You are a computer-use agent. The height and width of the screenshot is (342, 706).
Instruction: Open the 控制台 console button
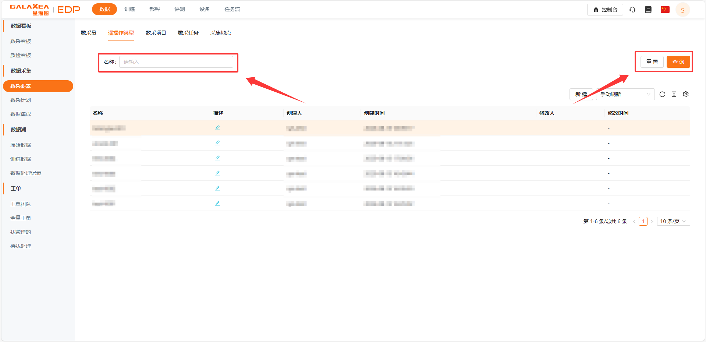605,10
